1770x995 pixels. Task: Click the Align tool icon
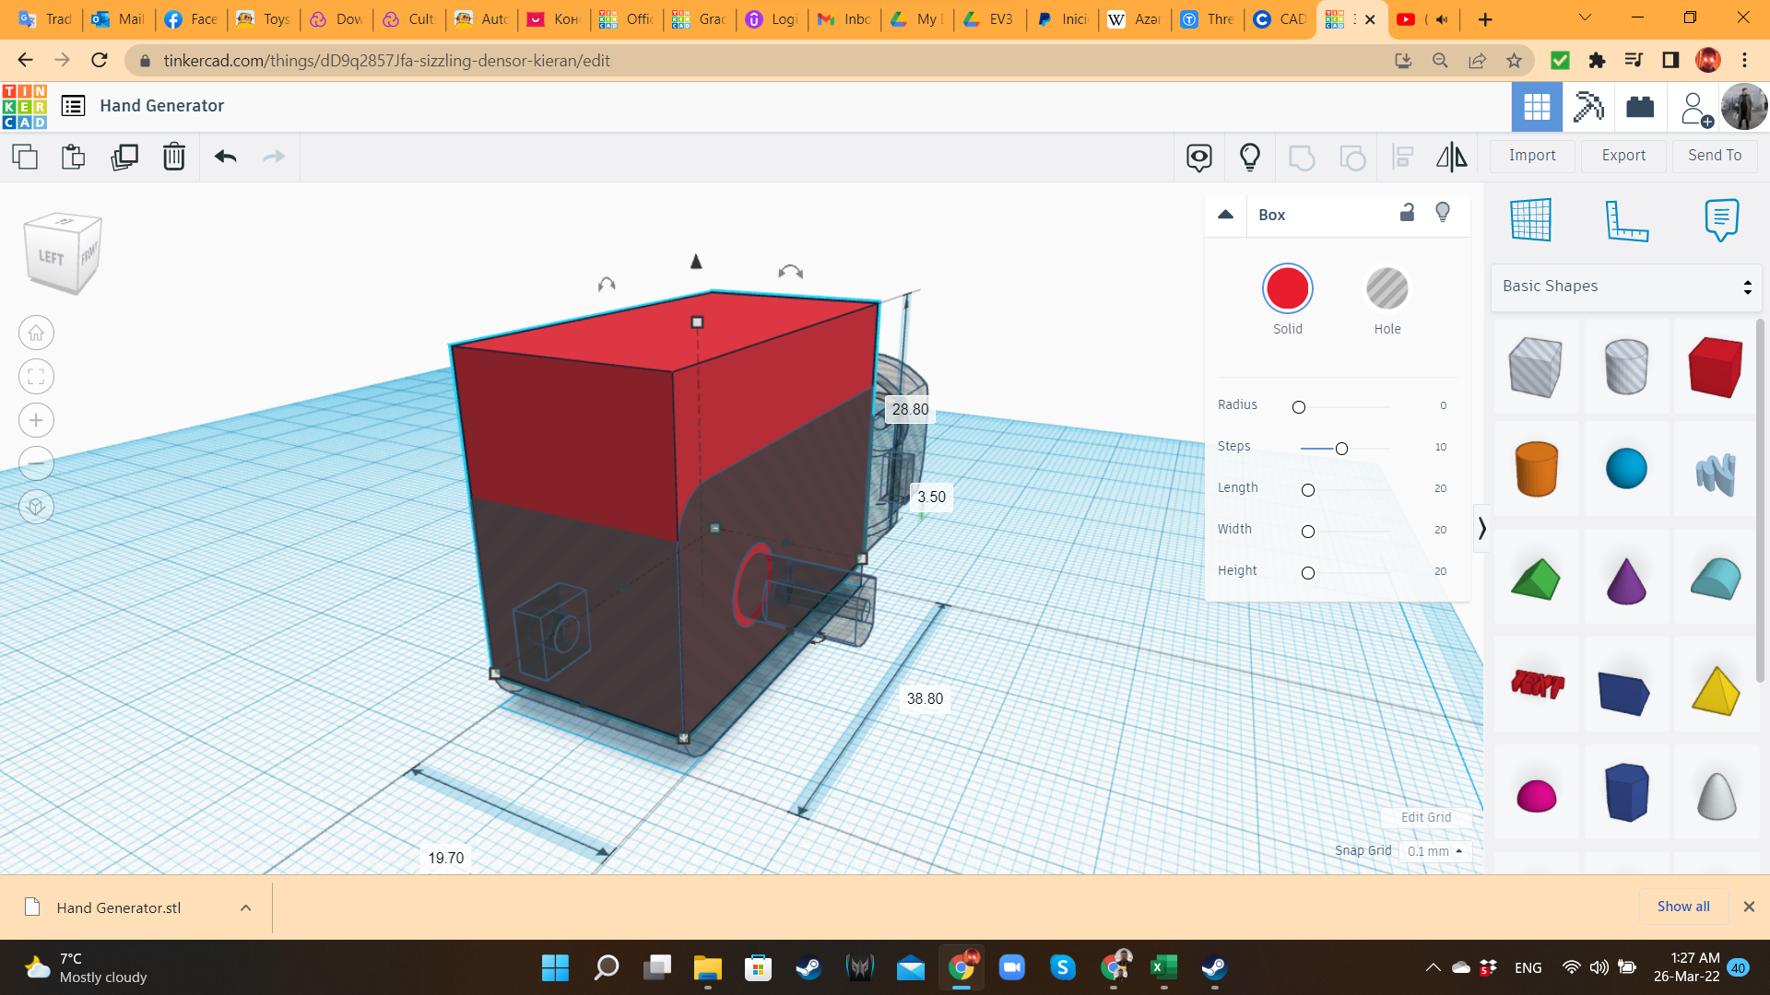click(x=1404, y=156)
